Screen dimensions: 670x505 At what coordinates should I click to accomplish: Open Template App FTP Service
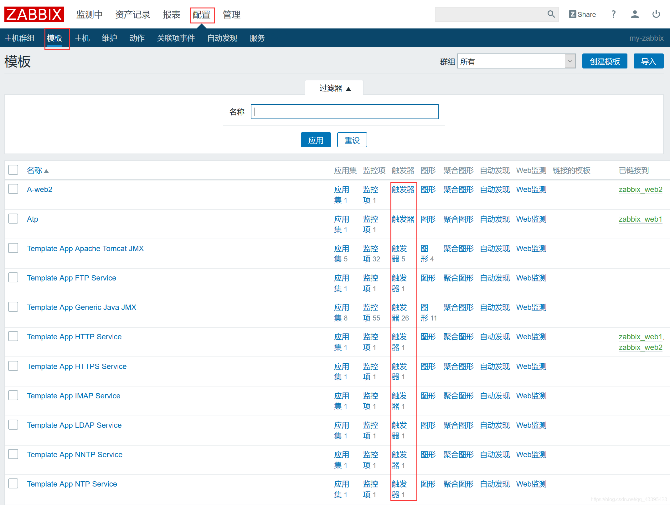[71, 278]
